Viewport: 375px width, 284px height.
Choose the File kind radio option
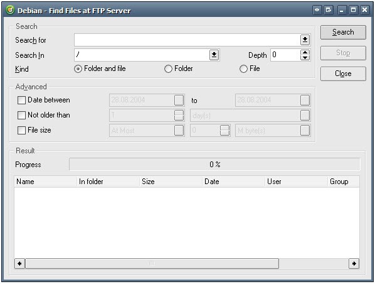point(243,68)
